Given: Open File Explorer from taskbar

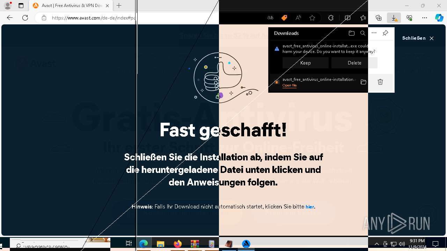Looking at the screenshot, I should [160, 244].
